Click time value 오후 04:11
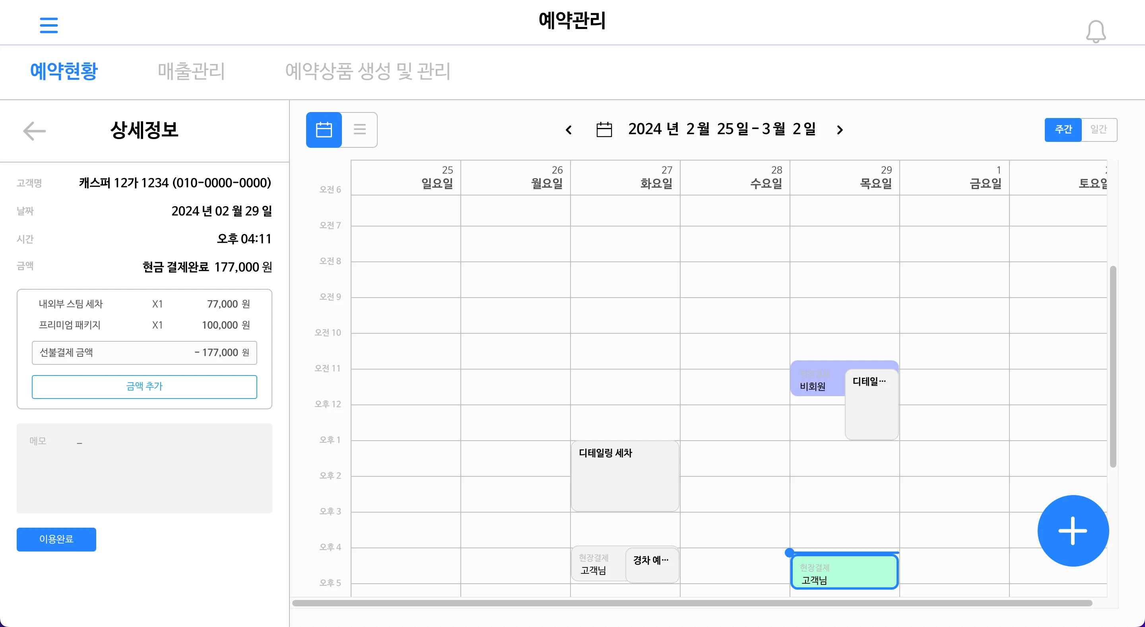1145x627 pixels. [x=244, y=239]
